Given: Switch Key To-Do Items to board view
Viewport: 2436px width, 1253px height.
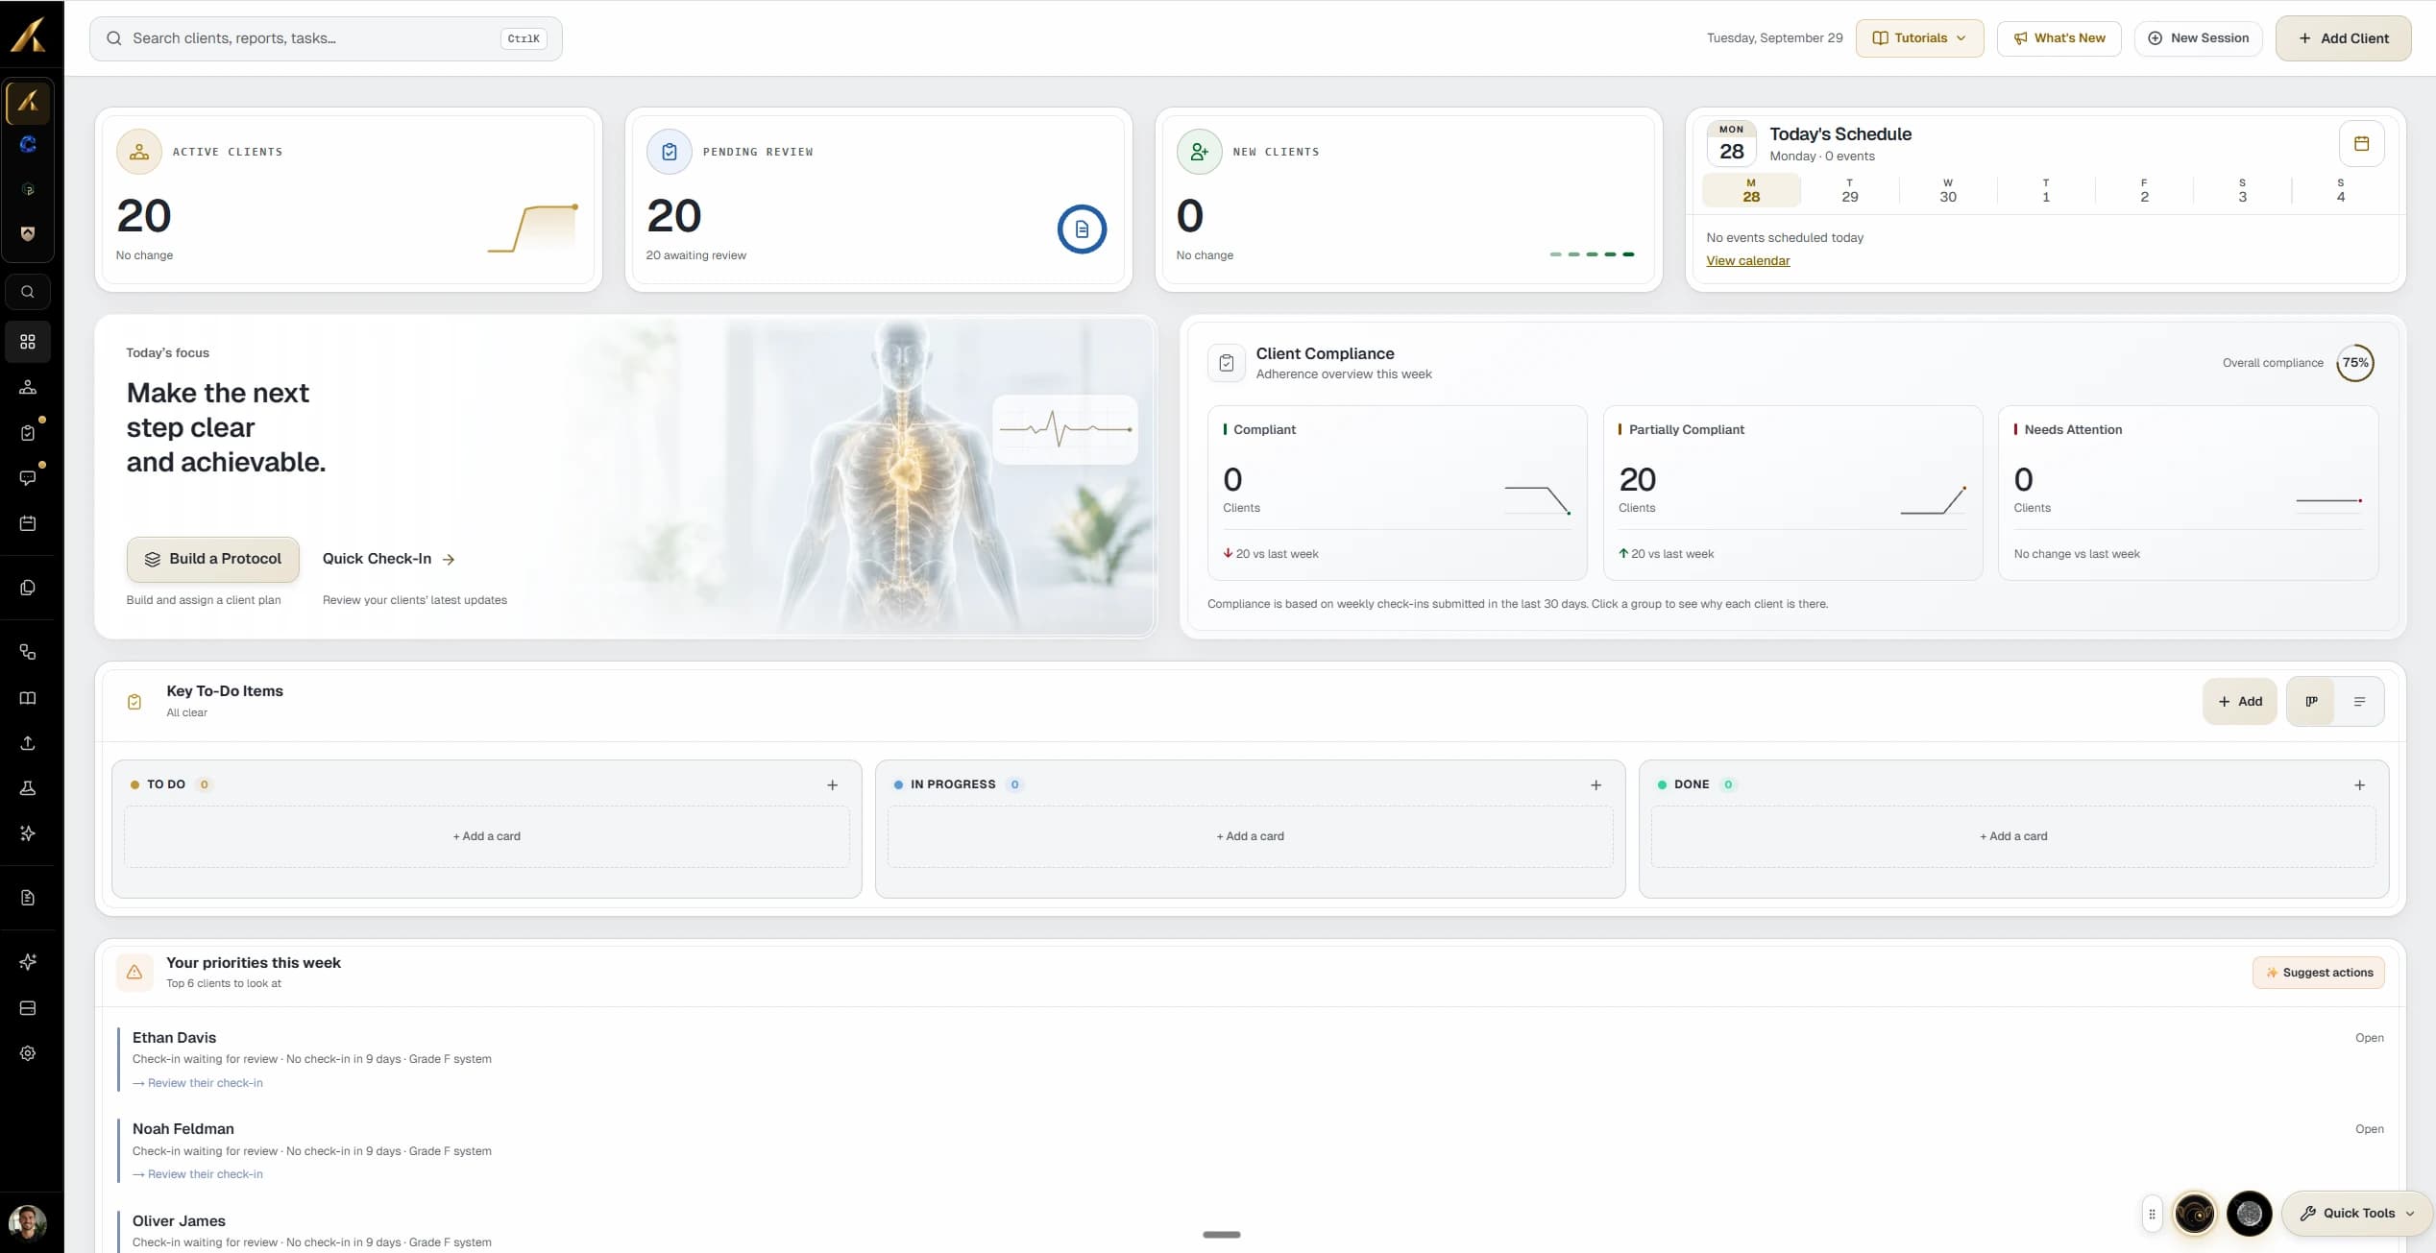Looking at the screenshot, I should click(x=2311, y=702).
